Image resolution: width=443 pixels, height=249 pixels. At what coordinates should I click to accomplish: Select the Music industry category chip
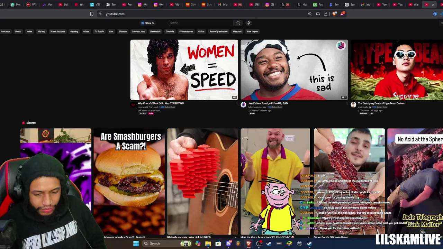(57, 31)
